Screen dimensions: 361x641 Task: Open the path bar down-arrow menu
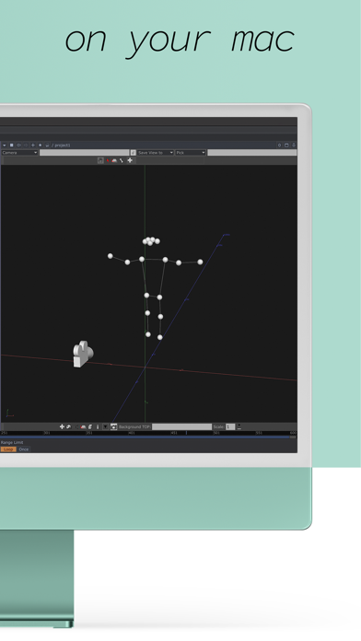click(x=4, y=146)
